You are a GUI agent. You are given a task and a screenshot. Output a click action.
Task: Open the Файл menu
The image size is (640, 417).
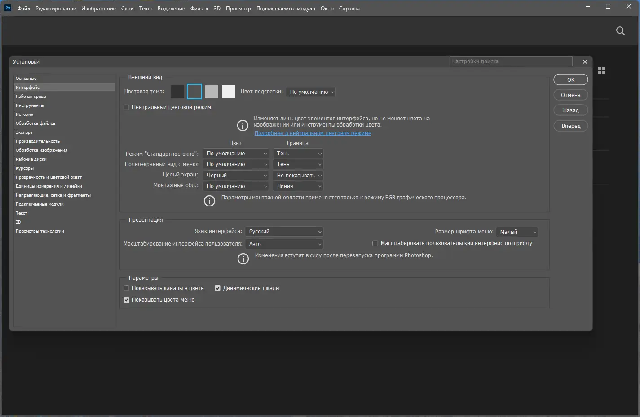(24, 9)
